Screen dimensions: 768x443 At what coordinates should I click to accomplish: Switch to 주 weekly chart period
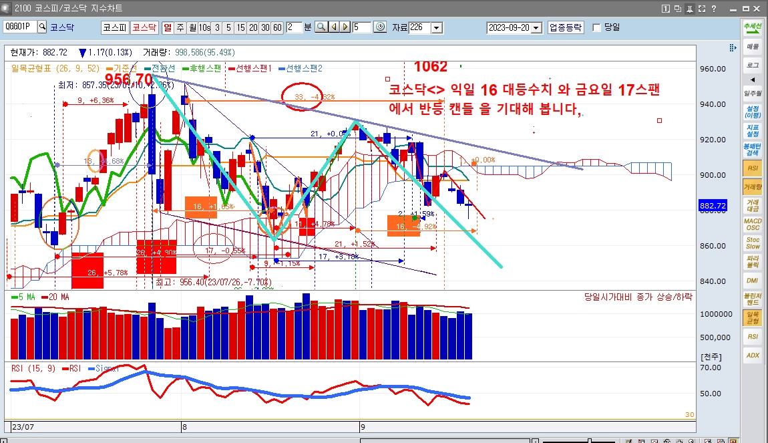coord(180,27)
